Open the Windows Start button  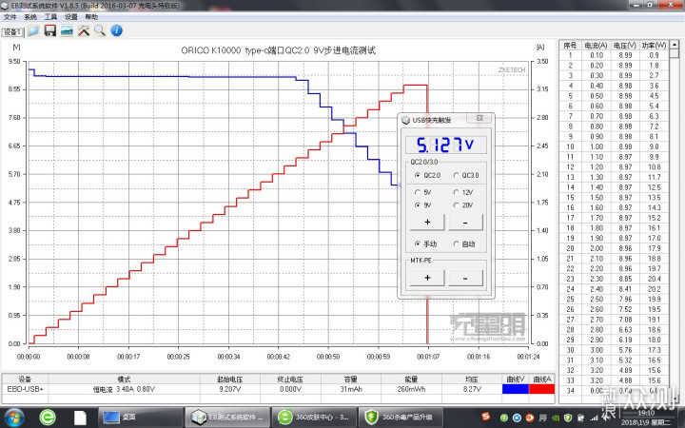(x=15, y=417)
